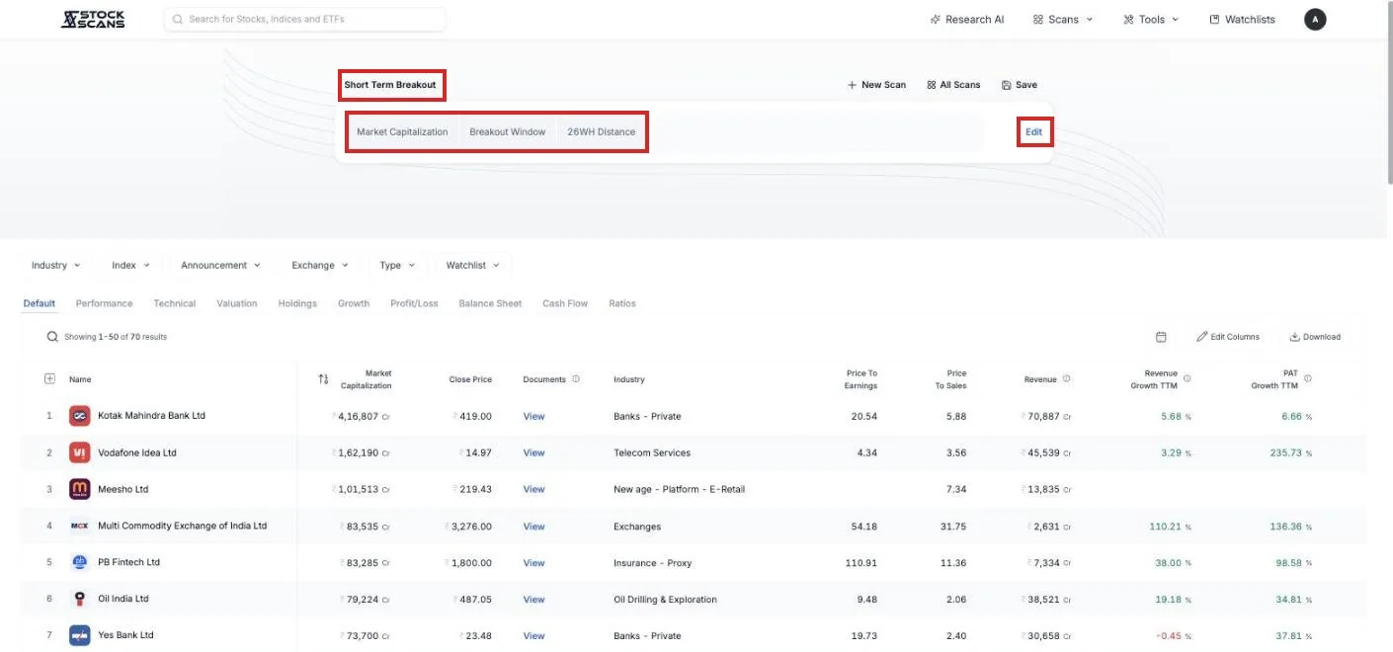The image size is (1393, 652).
Task: Click the Price To Sales column header
Action: tap(950, 379)
